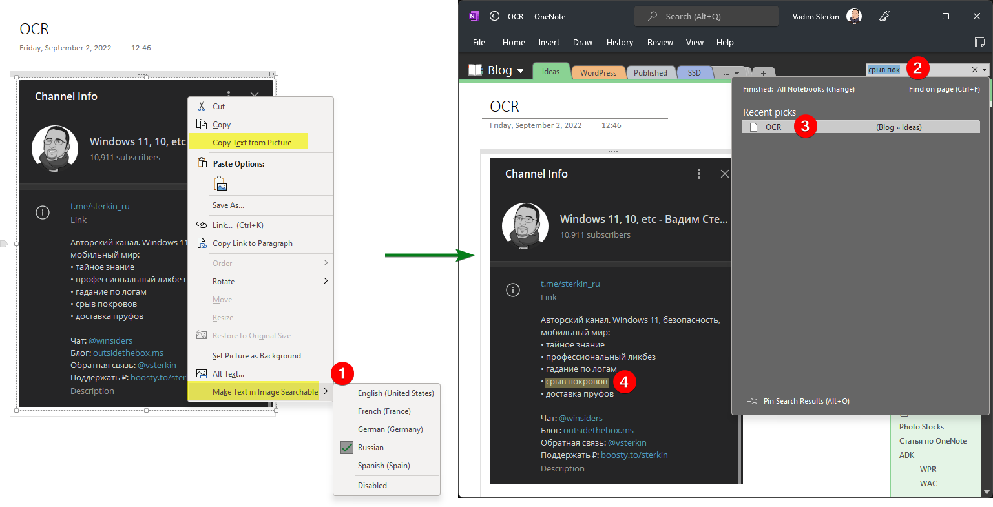Viewport: 993px width, 507px height.
Task: Choose Copy from the context menu
Action: coord(260,125)
